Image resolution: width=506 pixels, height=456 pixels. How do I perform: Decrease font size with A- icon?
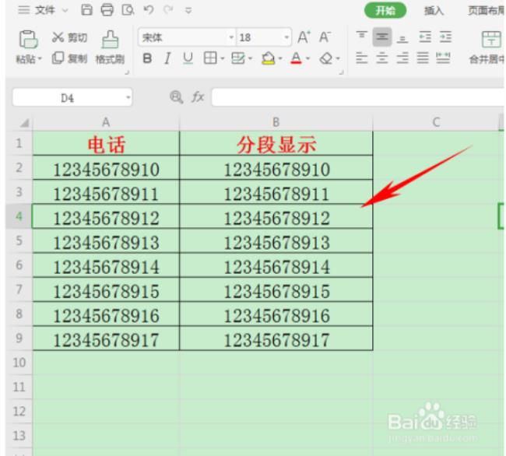click(325, 37)
